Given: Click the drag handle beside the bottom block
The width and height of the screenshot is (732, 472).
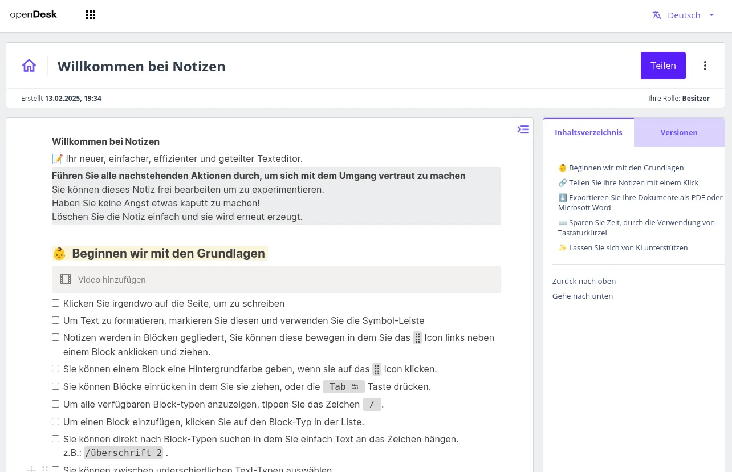Looking at the screenshot, I should [x=44, y=468].
